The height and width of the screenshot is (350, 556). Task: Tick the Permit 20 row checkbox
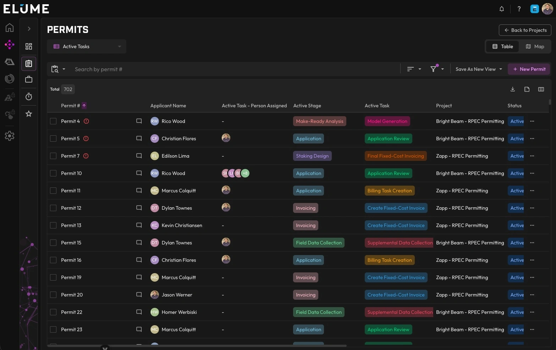tap(53, 295)
